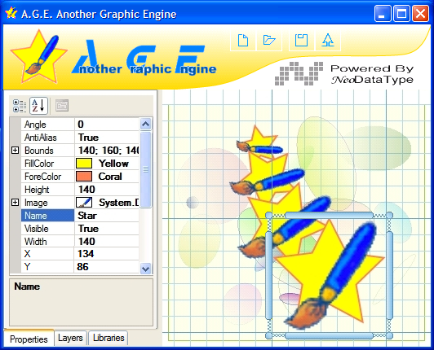
Task: Close the A.G.E. window
Action: [420, 13]
